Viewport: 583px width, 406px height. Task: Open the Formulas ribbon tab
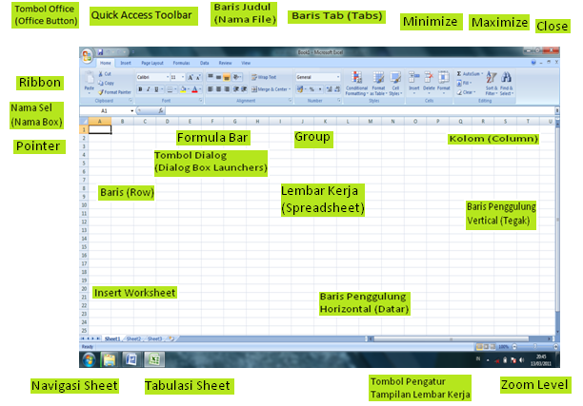point(181,63)
